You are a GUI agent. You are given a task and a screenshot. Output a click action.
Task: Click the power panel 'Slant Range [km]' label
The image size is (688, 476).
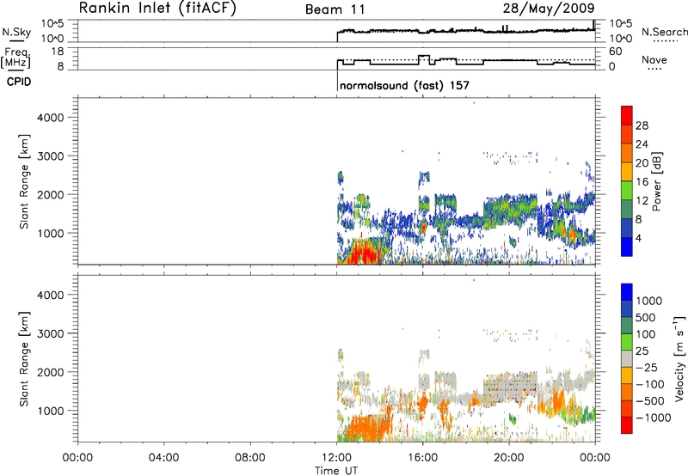coord(24,182)
